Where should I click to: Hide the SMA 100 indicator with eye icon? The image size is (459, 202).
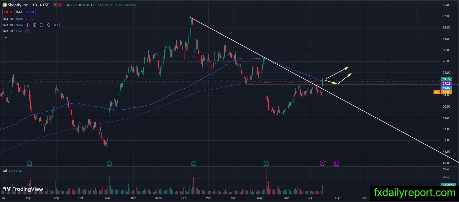point(28,25)
